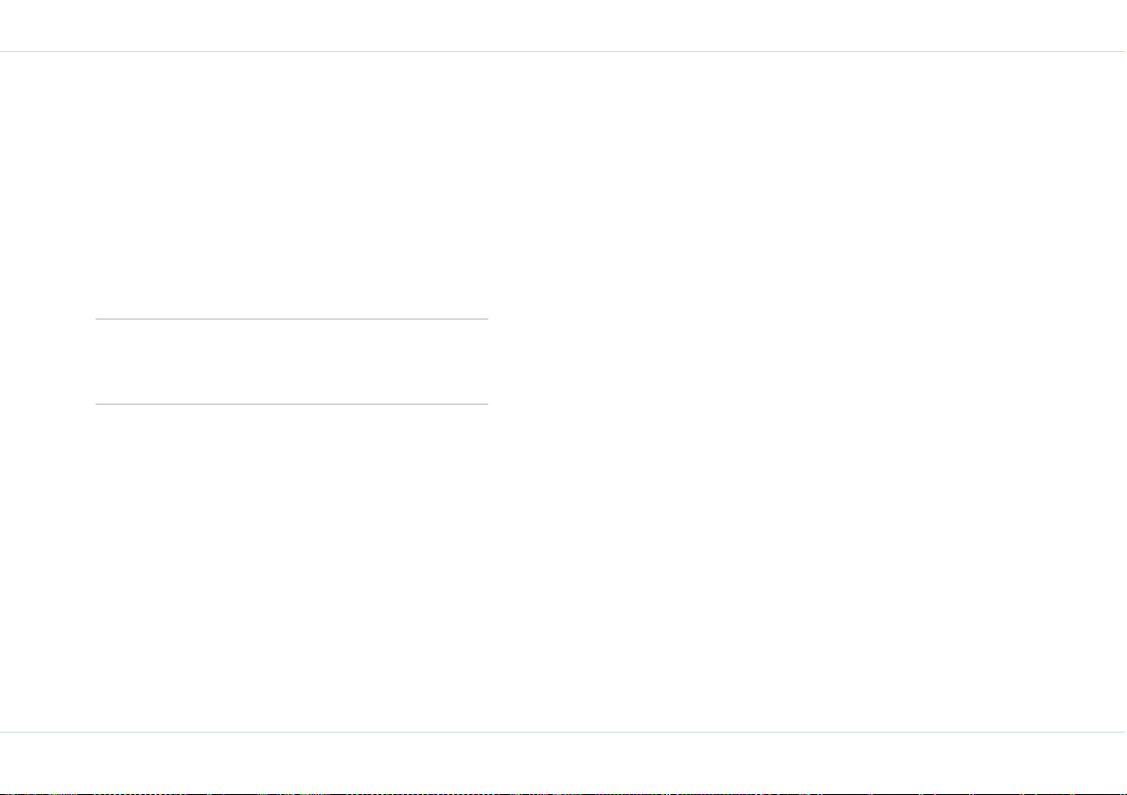Click the lower gray horizontal divider line
The height and width of the screenshot is (795, 1127).
[291, 404]
